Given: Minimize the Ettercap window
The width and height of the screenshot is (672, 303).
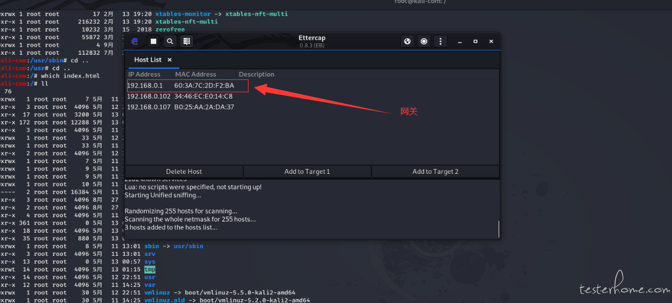Looking at the screenshot, I should 460,41.
